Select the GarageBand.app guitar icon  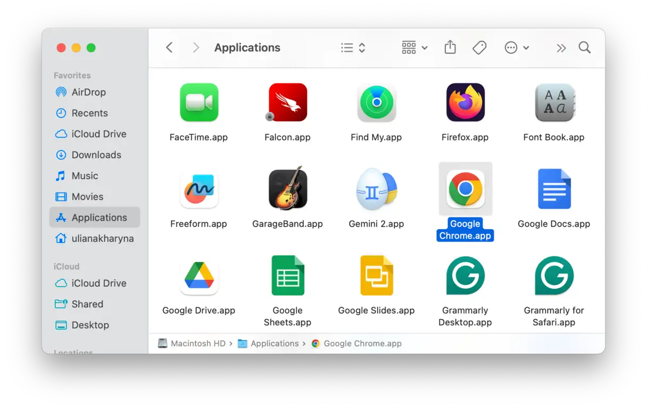coord(287,188)
